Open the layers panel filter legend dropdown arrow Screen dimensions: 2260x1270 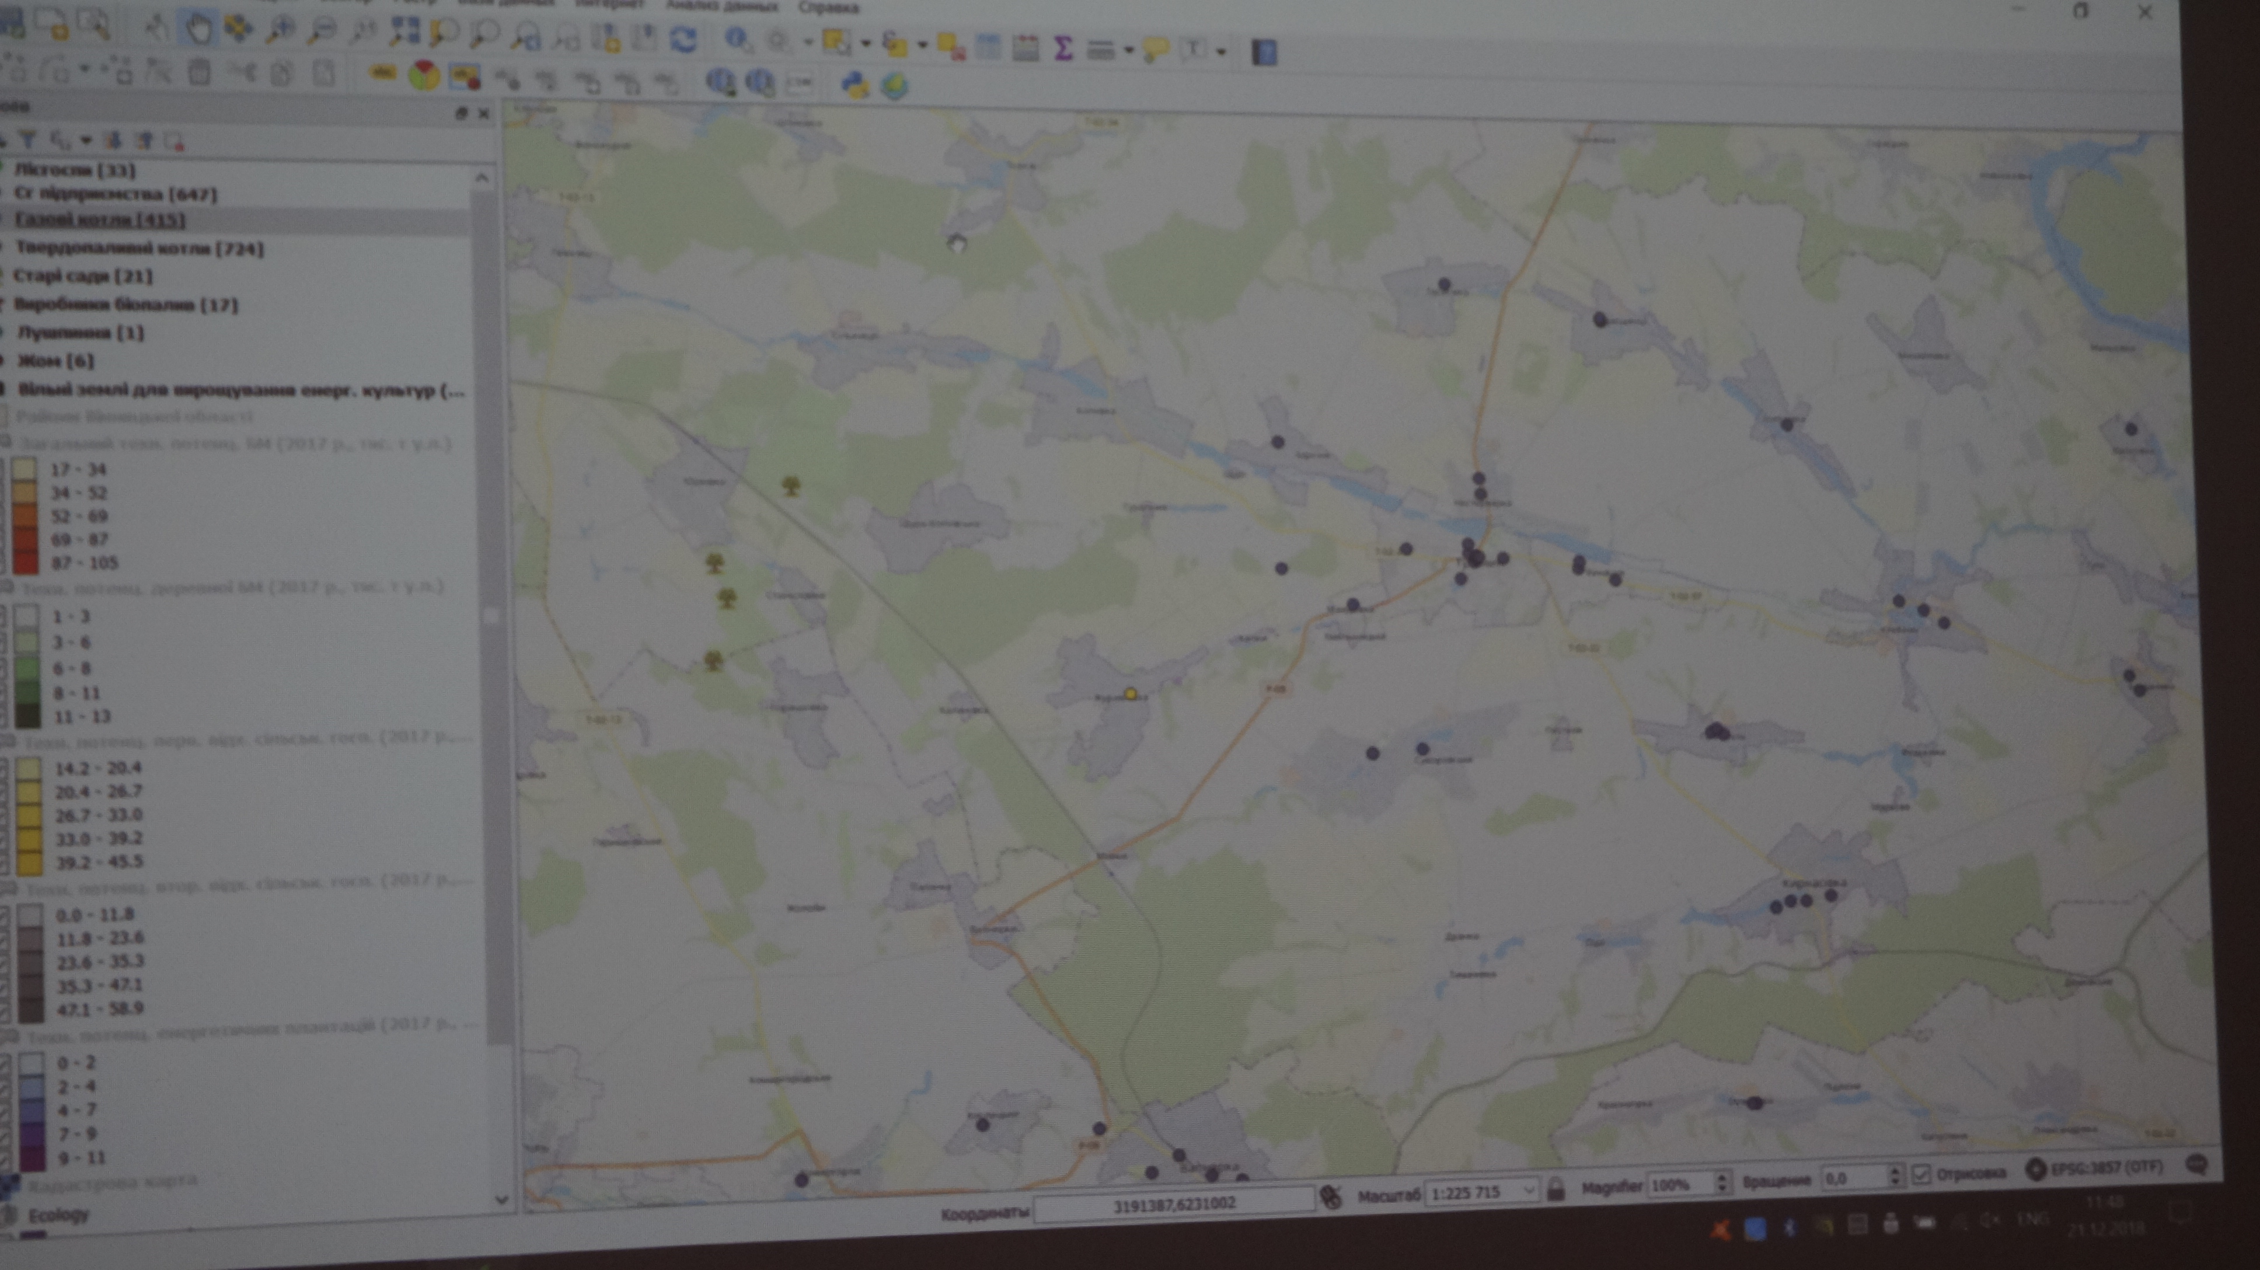(85, 139)
